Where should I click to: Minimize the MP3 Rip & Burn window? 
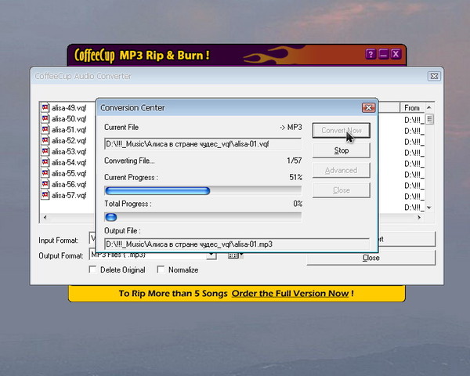pos(383,54)
